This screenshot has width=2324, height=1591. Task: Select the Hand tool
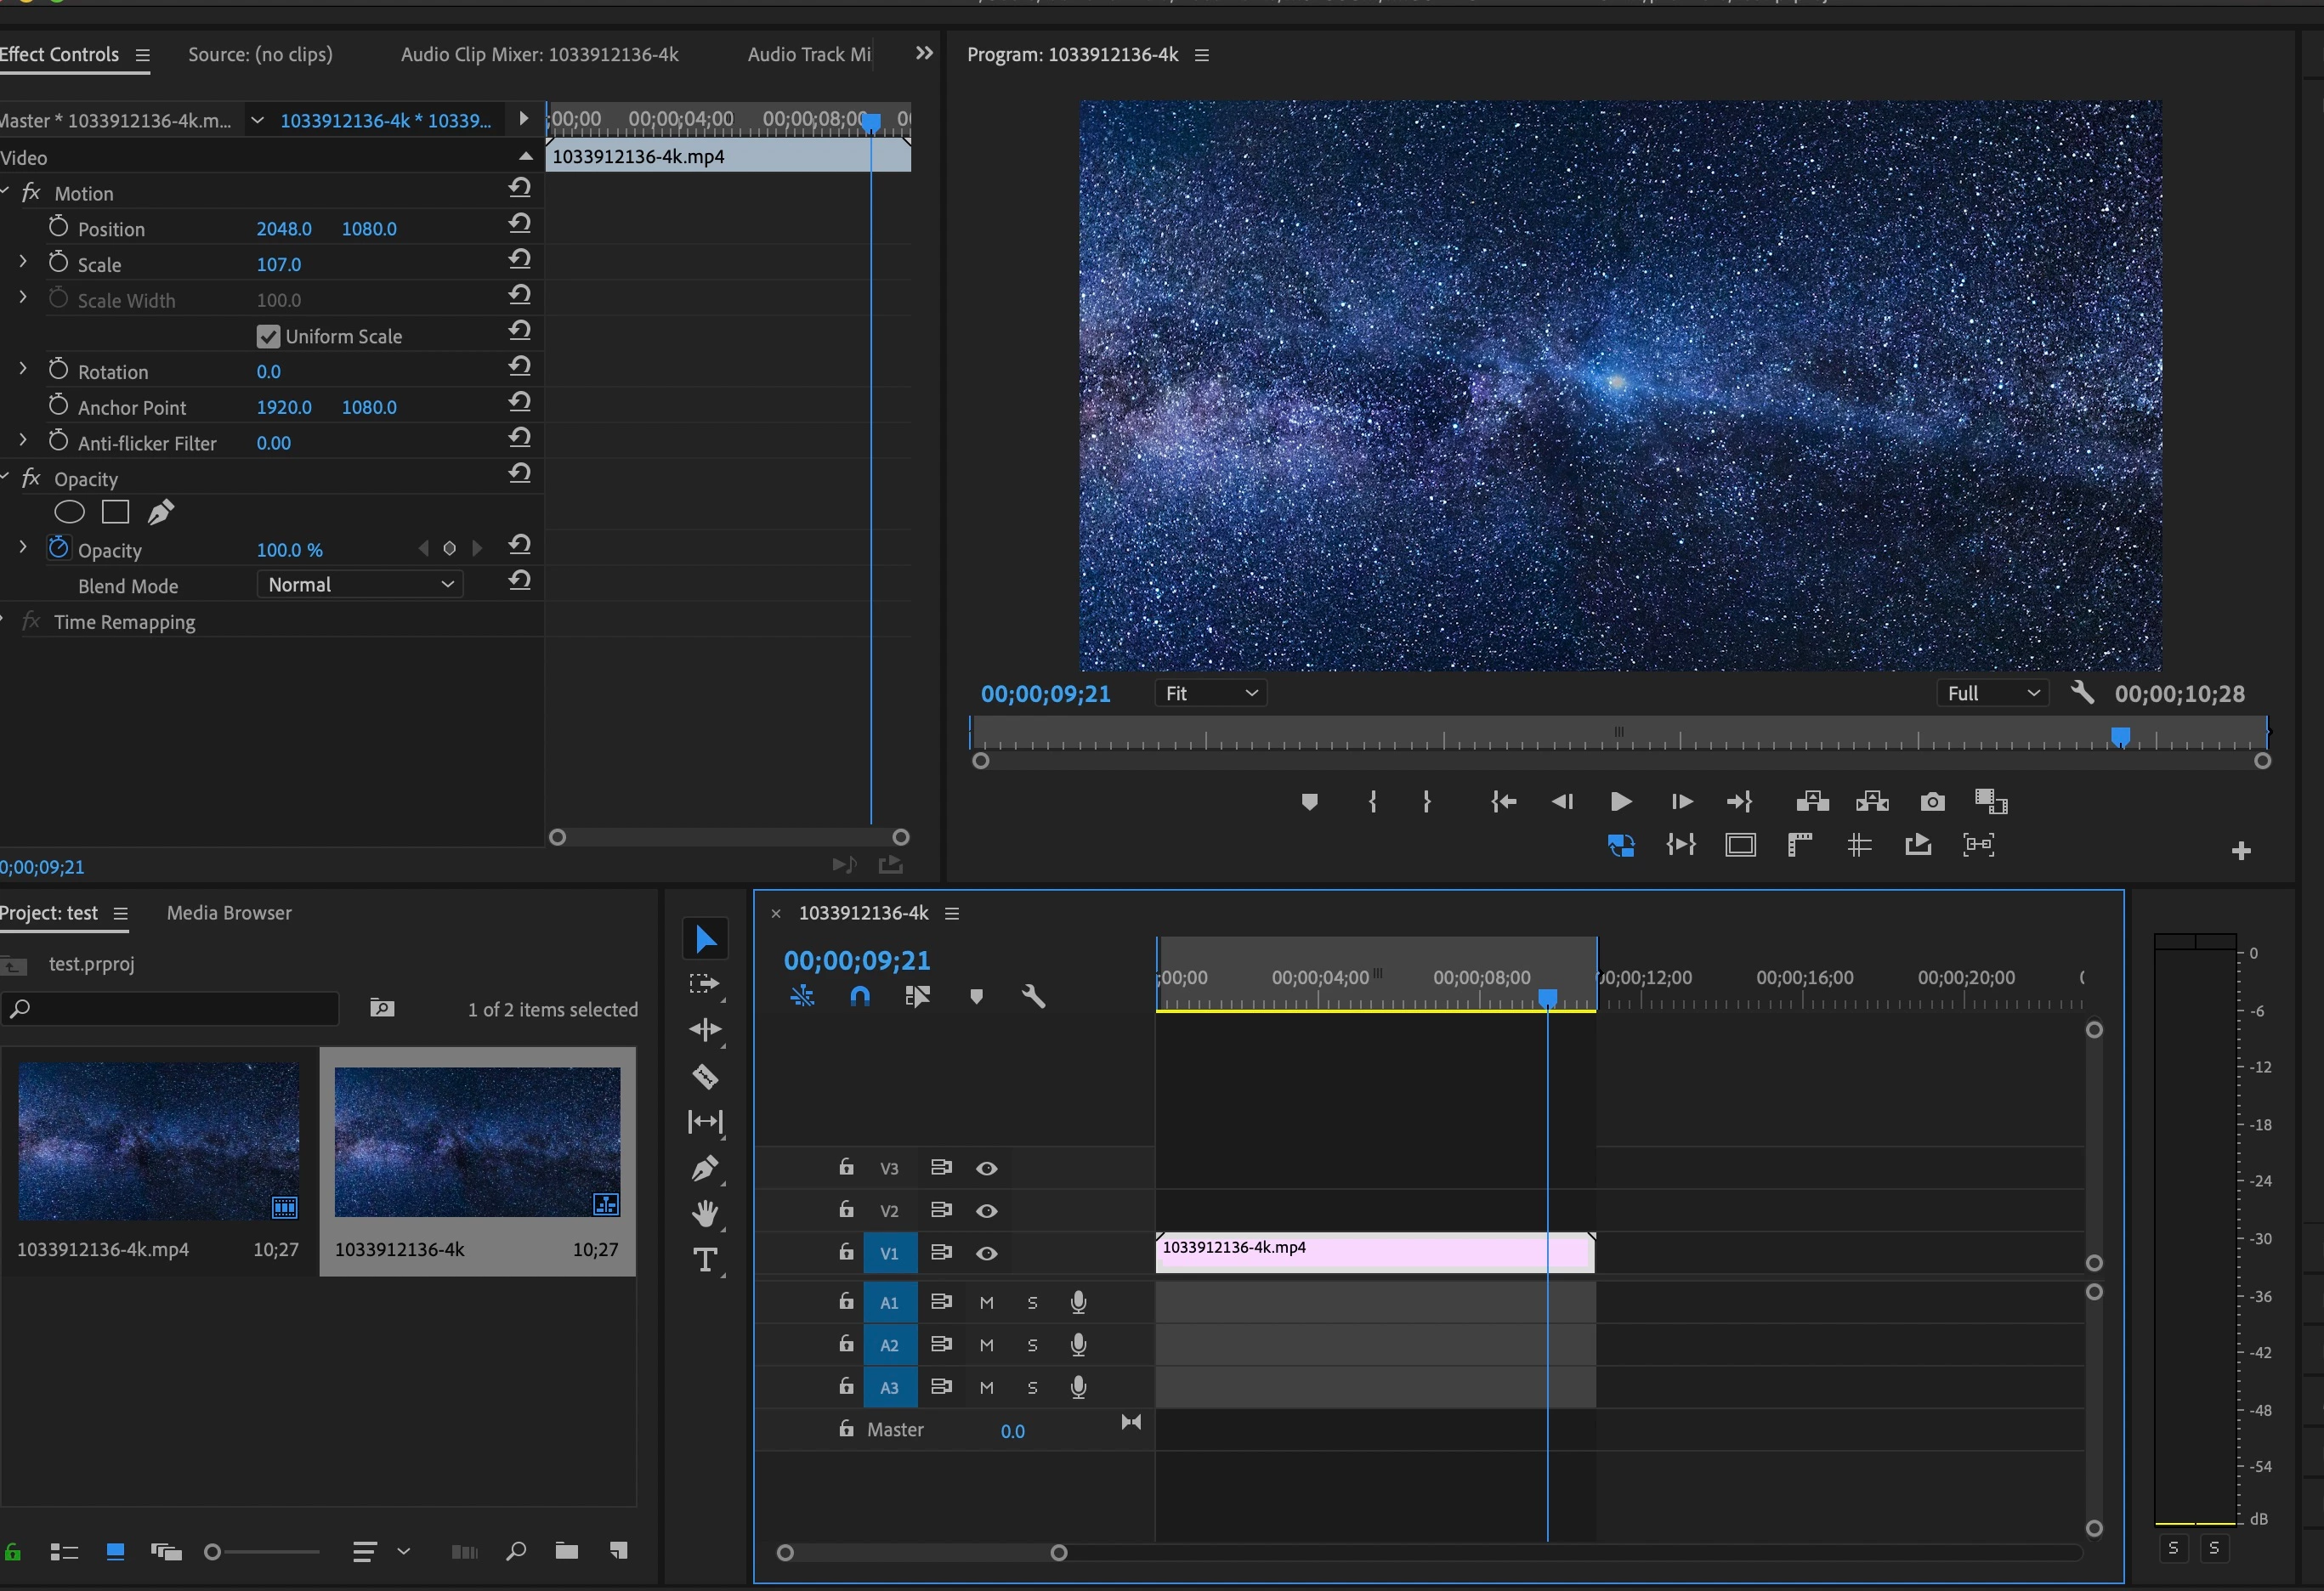pyautogui.click(x=705, y=1214)
